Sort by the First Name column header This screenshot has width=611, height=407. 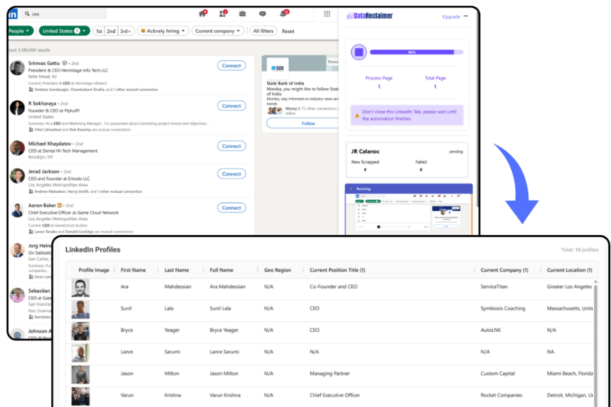pyautogui.click(x=133, y=270)
